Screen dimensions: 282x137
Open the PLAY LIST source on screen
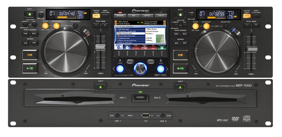pos(162,47)
